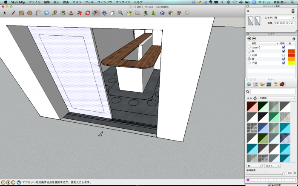
Task: Click the 名前 column header
Action: pyautogui.click(x=255, y=43)
